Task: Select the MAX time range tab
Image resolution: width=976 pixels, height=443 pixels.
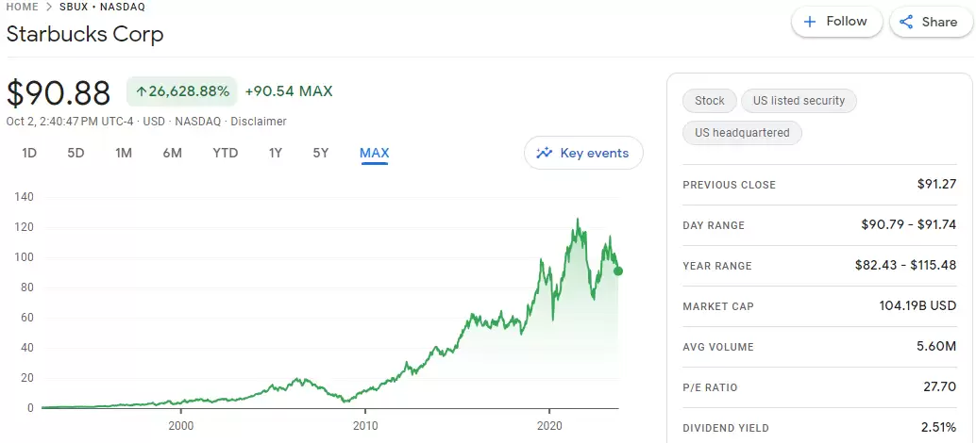Action: click(x=374, y=153)
